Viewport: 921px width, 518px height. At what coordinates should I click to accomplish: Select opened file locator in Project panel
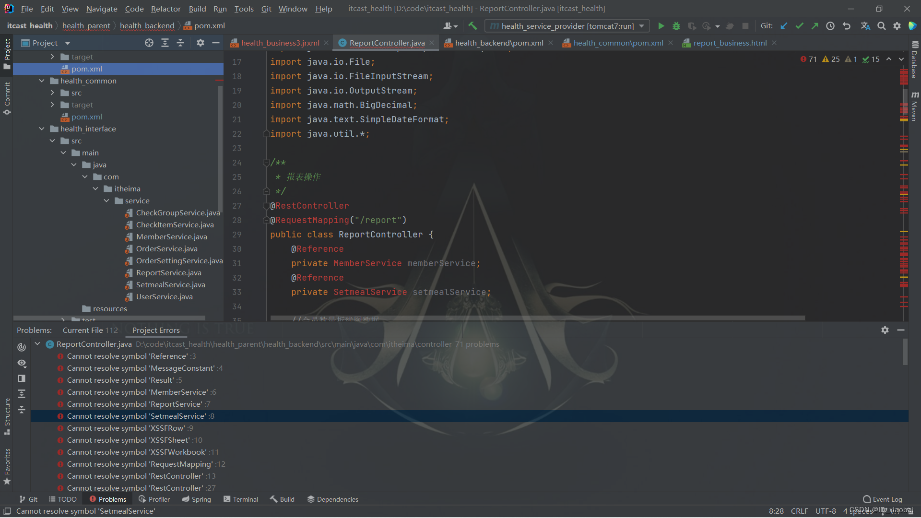point(149,43)
